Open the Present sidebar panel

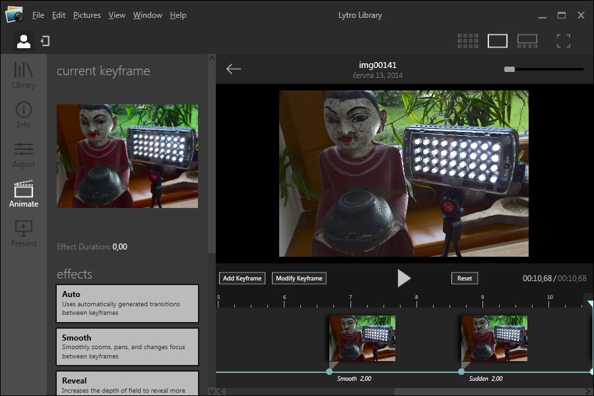tap(23, 233)
